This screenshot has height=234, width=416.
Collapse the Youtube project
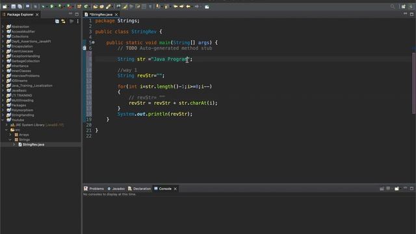pos(3,120)
